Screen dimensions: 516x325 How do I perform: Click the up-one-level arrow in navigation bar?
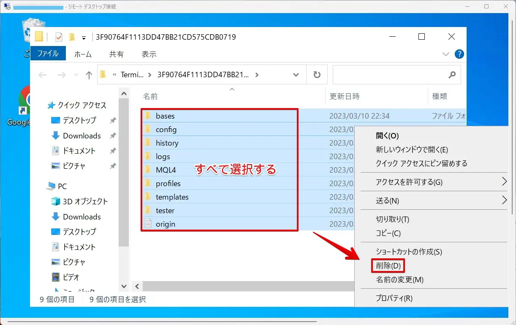[x=89, y=75]
